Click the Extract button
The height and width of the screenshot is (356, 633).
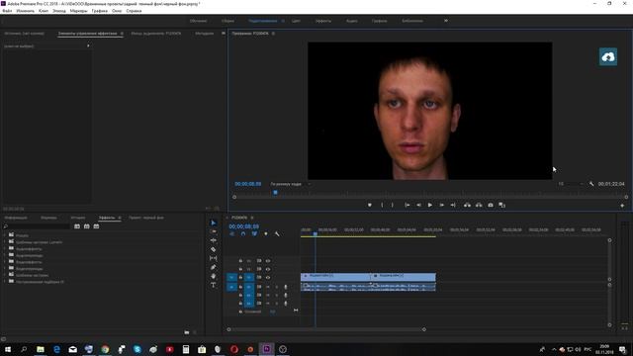[x=479, y=205]
